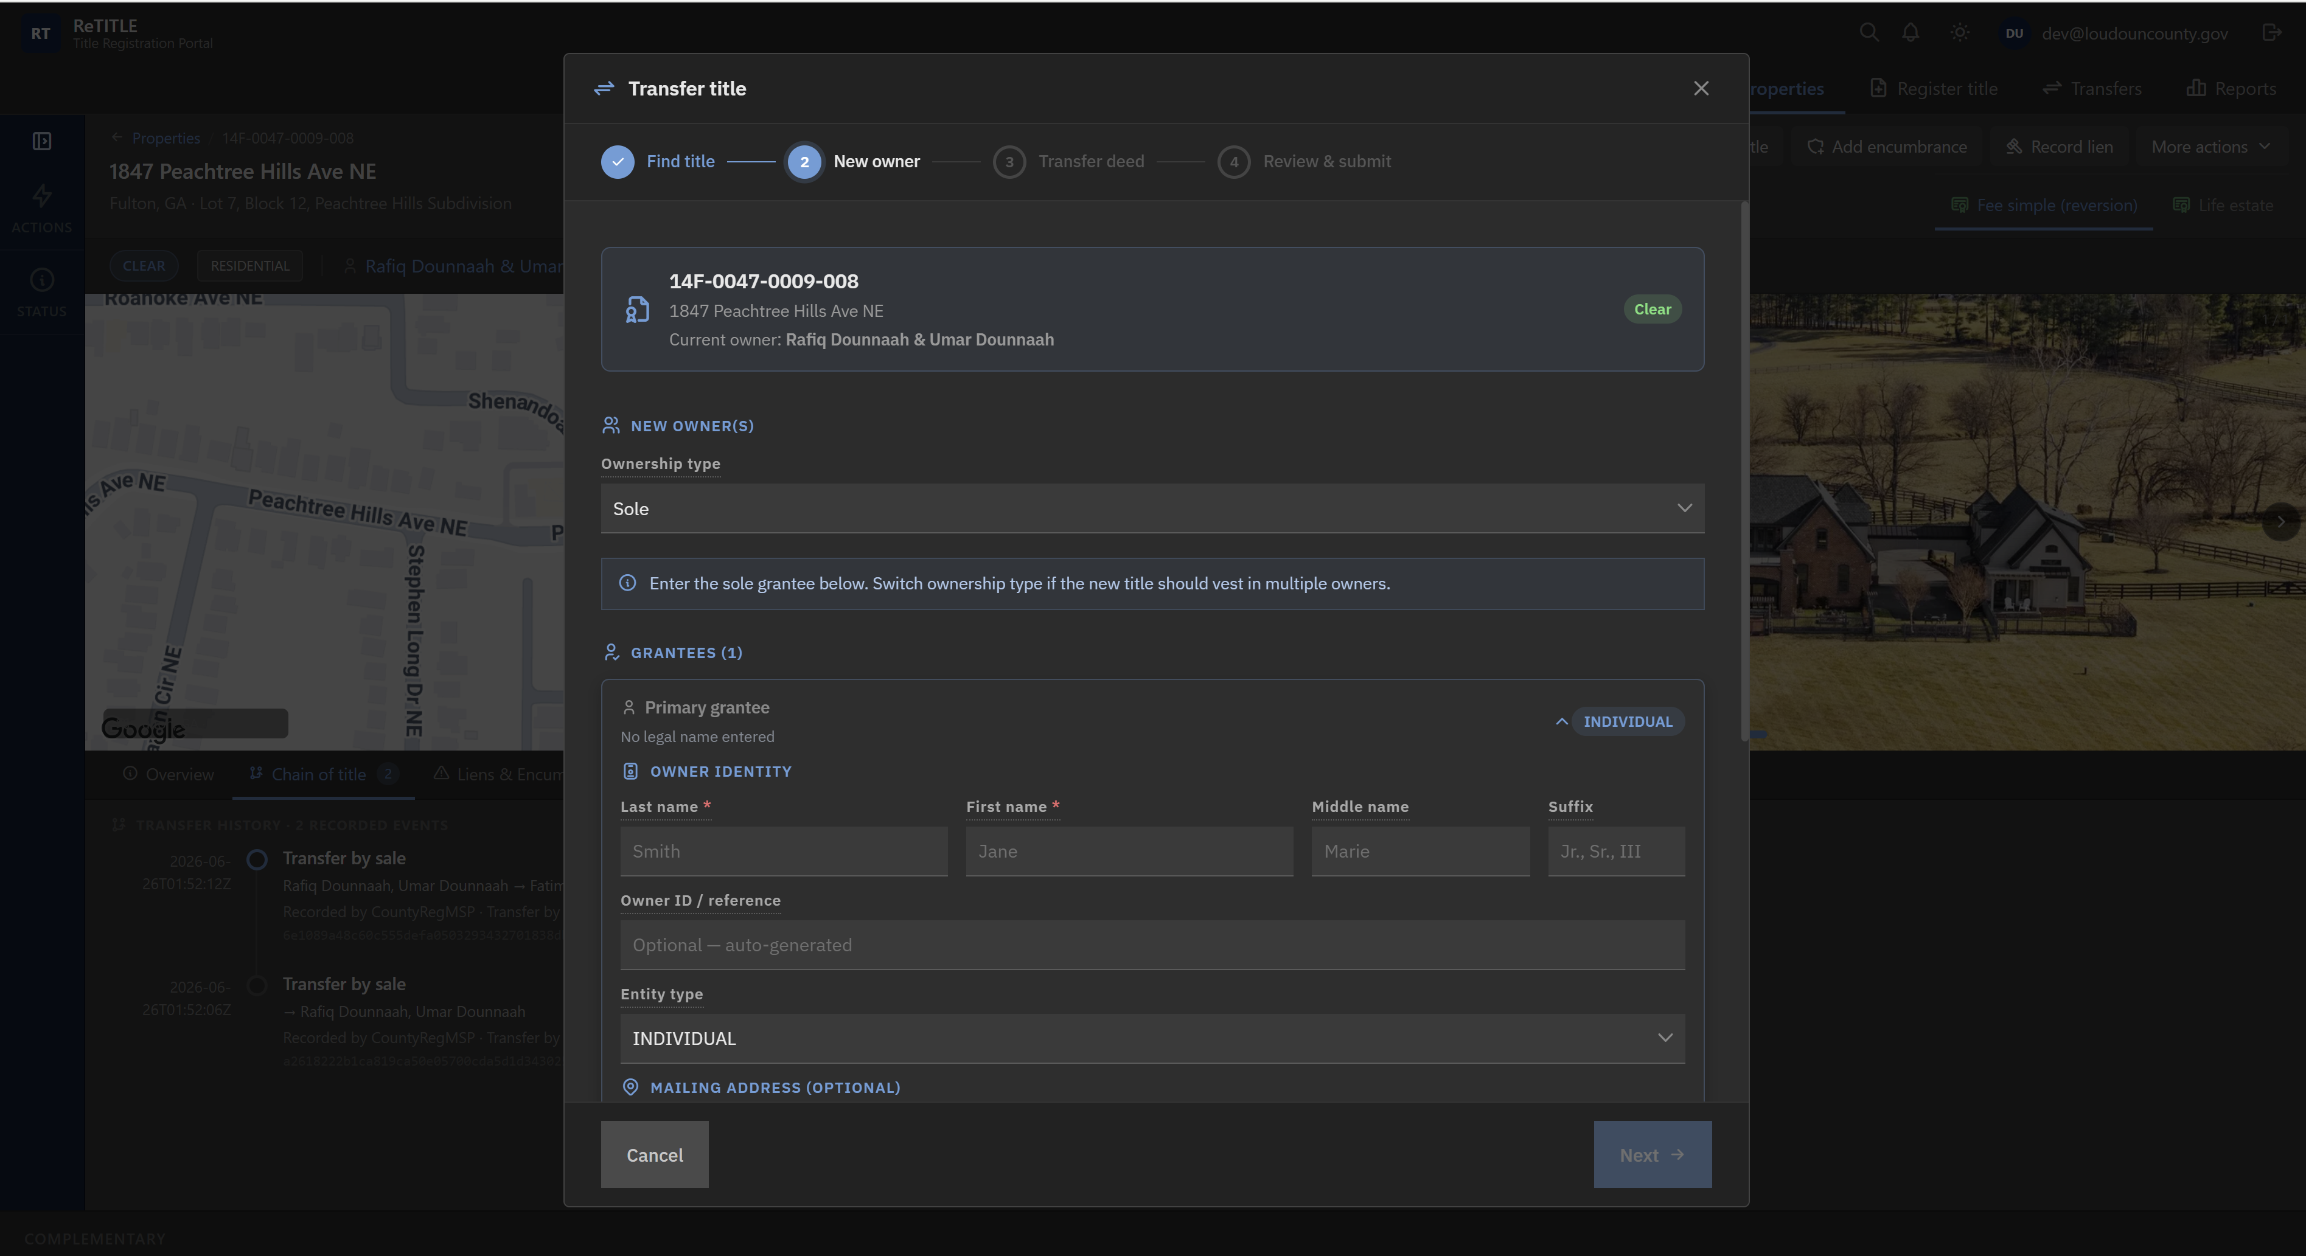Viewport: 2306px width, 1256px height.
Task: Click the first Transfer by sale timeline marker
Action: (257, 859)
